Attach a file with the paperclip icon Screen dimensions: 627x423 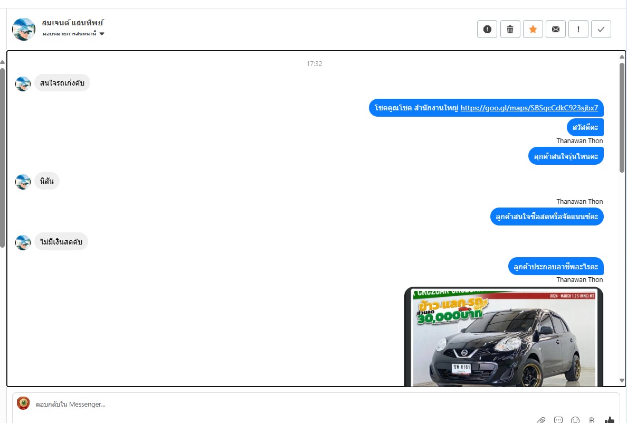point(540,420)
